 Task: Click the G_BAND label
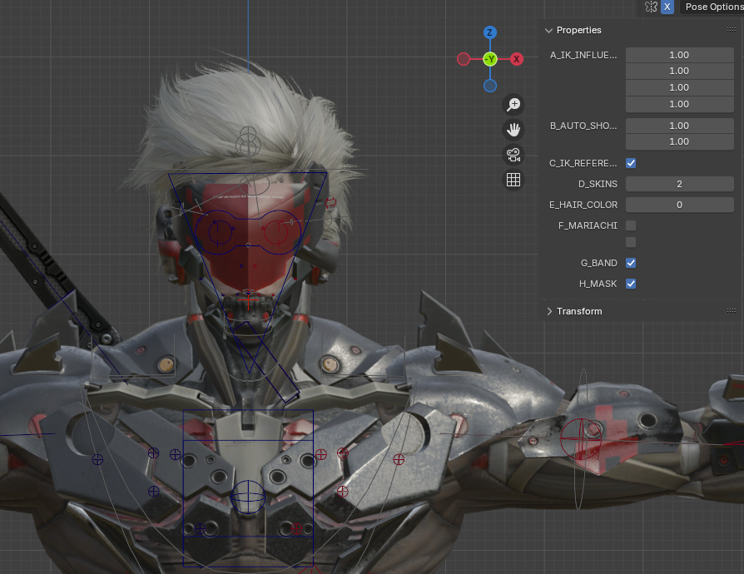point(599,263)
